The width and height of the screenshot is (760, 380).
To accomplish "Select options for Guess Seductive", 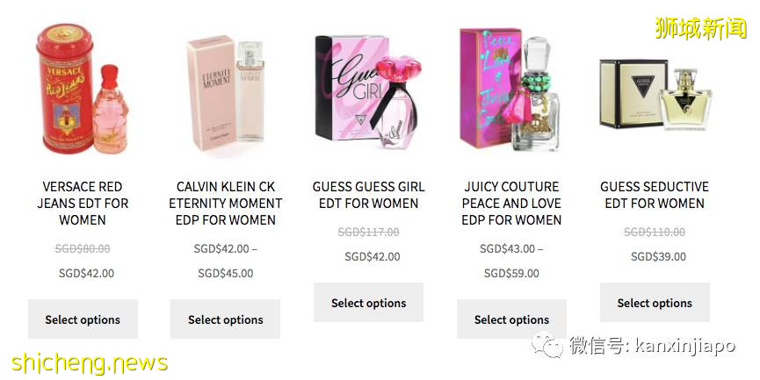I will (x=655, y=303).
